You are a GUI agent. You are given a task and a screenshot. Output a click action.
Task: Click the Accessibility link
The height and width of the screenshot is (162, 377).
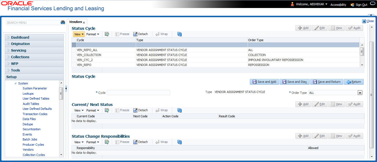(x=338, y=5)
